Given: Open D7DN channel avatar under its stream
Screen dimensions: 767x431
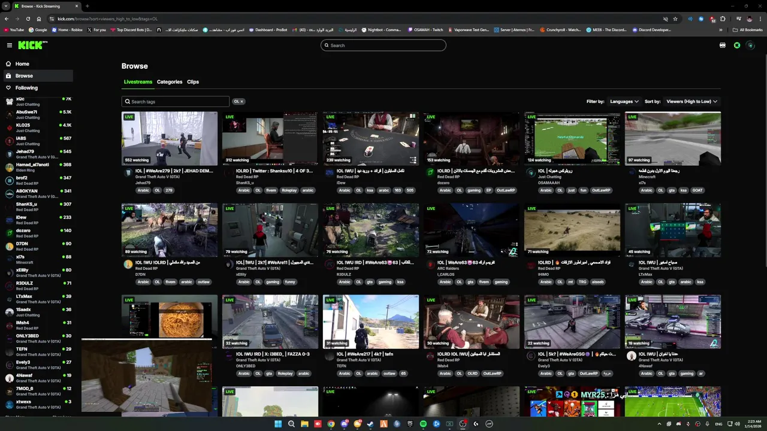Looking at the screenshot, I should coord(128,265).
